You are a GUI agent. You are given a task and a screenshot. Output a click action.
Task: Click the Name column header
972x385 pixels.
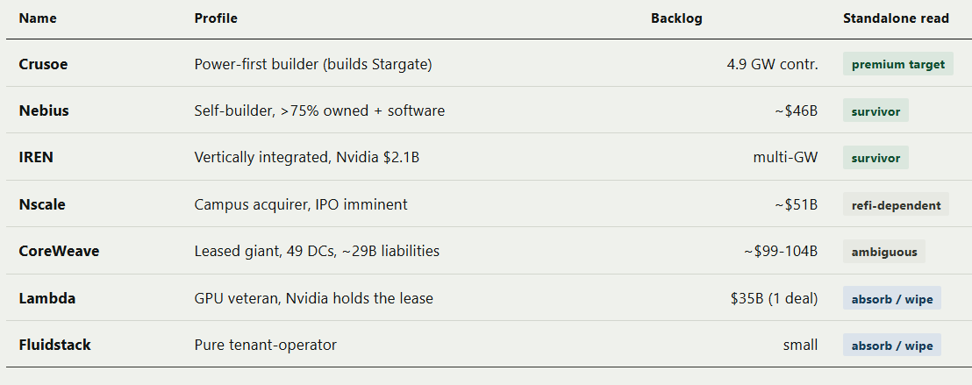click(x=37, y=18)
